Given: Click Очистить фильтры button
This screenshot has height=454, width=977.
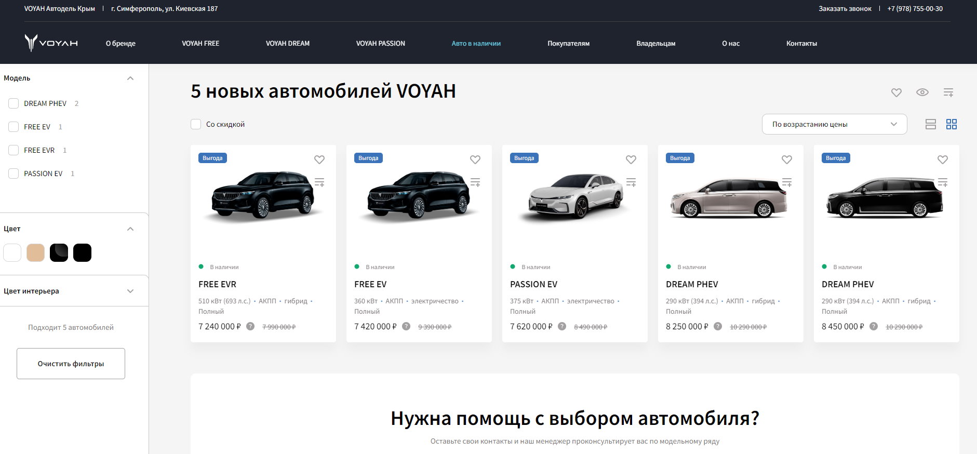Looking at the screenshot, I should click(71, 364).
